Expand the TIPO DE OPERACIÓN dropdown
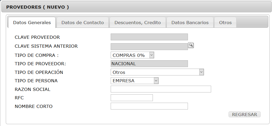272x126 pixels. click(201, 72)
